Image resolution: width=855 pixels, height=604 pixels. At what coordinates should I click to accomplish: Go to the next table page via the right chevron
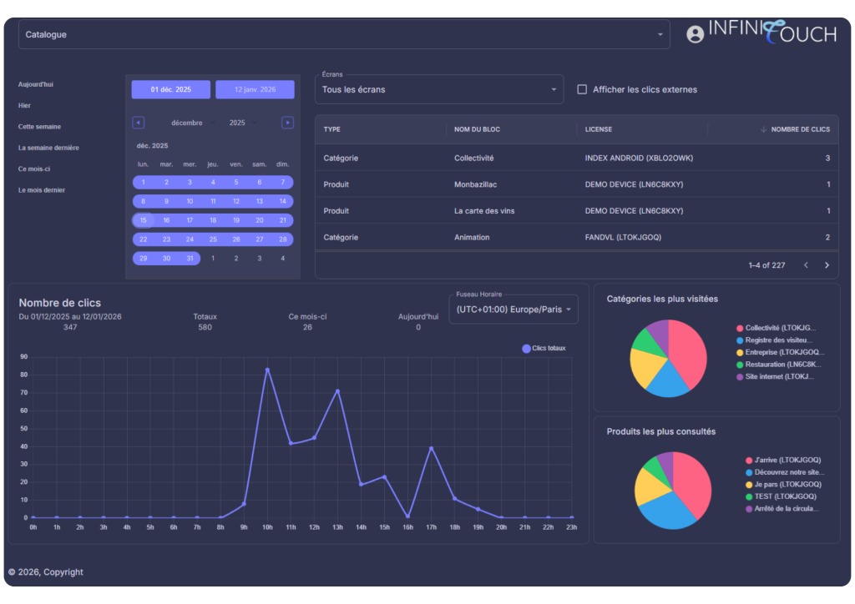point(827,264)
